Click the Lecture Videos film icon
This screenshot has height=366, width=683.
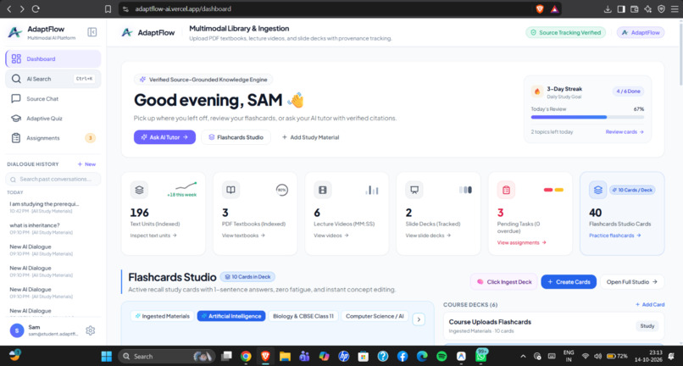pyautogui.click(x=323, y=190)
